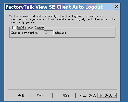Click the blue desktop background beside the dialog
The width and height of the screenshot is (128, 103).
(124, 51)
